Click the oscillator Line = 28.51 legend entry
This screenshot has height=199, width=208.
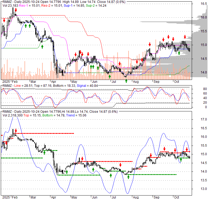pyautogui.click(x=23, y=86)
